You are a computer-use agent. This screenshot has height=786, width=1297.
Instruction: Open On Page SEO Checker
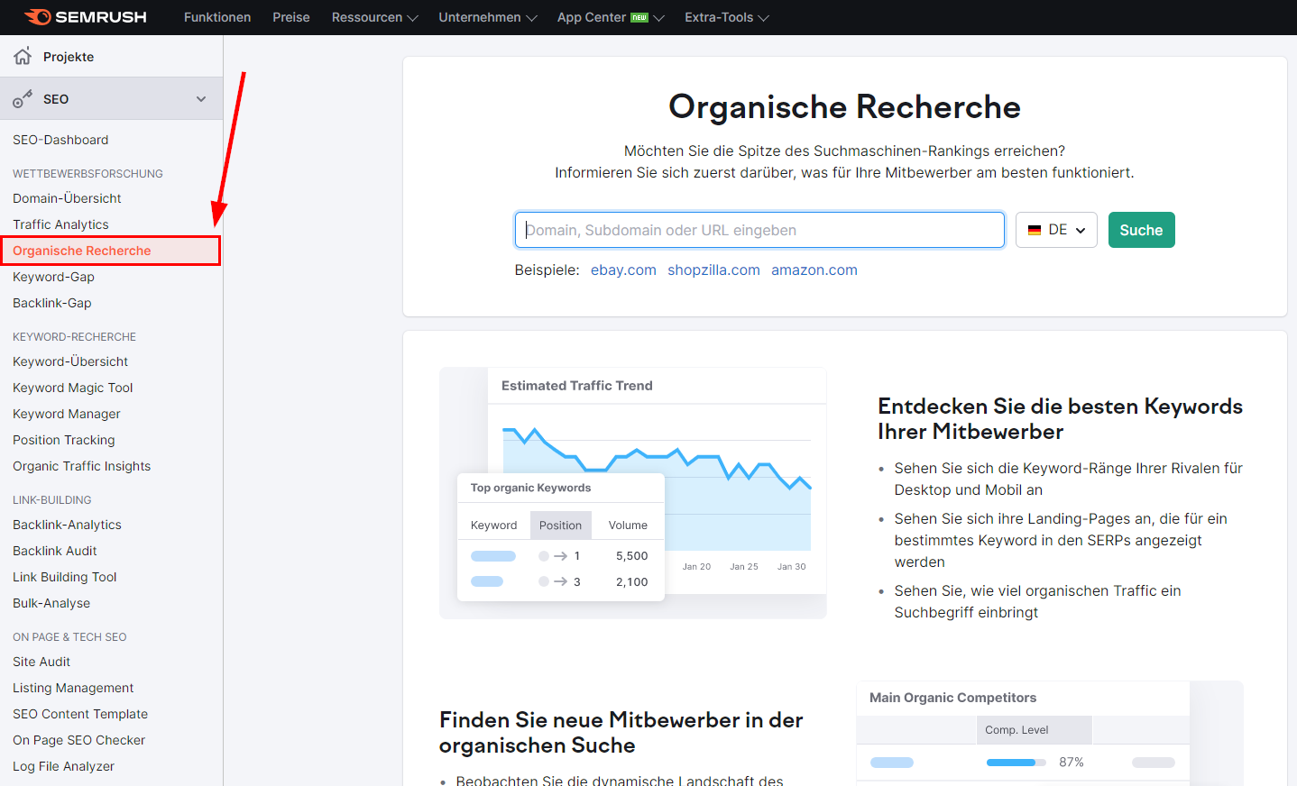pos(79,740)
